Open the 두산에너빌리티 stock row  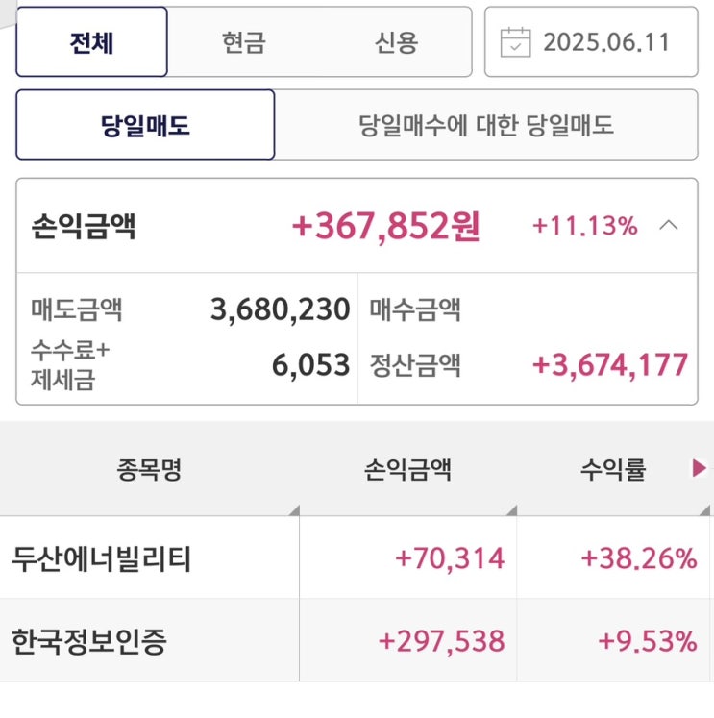[x=102, y=558]
